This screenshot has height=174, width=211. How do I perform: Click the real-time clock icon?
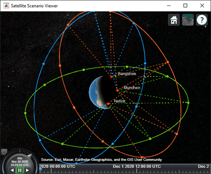click(x=4, y=152)
